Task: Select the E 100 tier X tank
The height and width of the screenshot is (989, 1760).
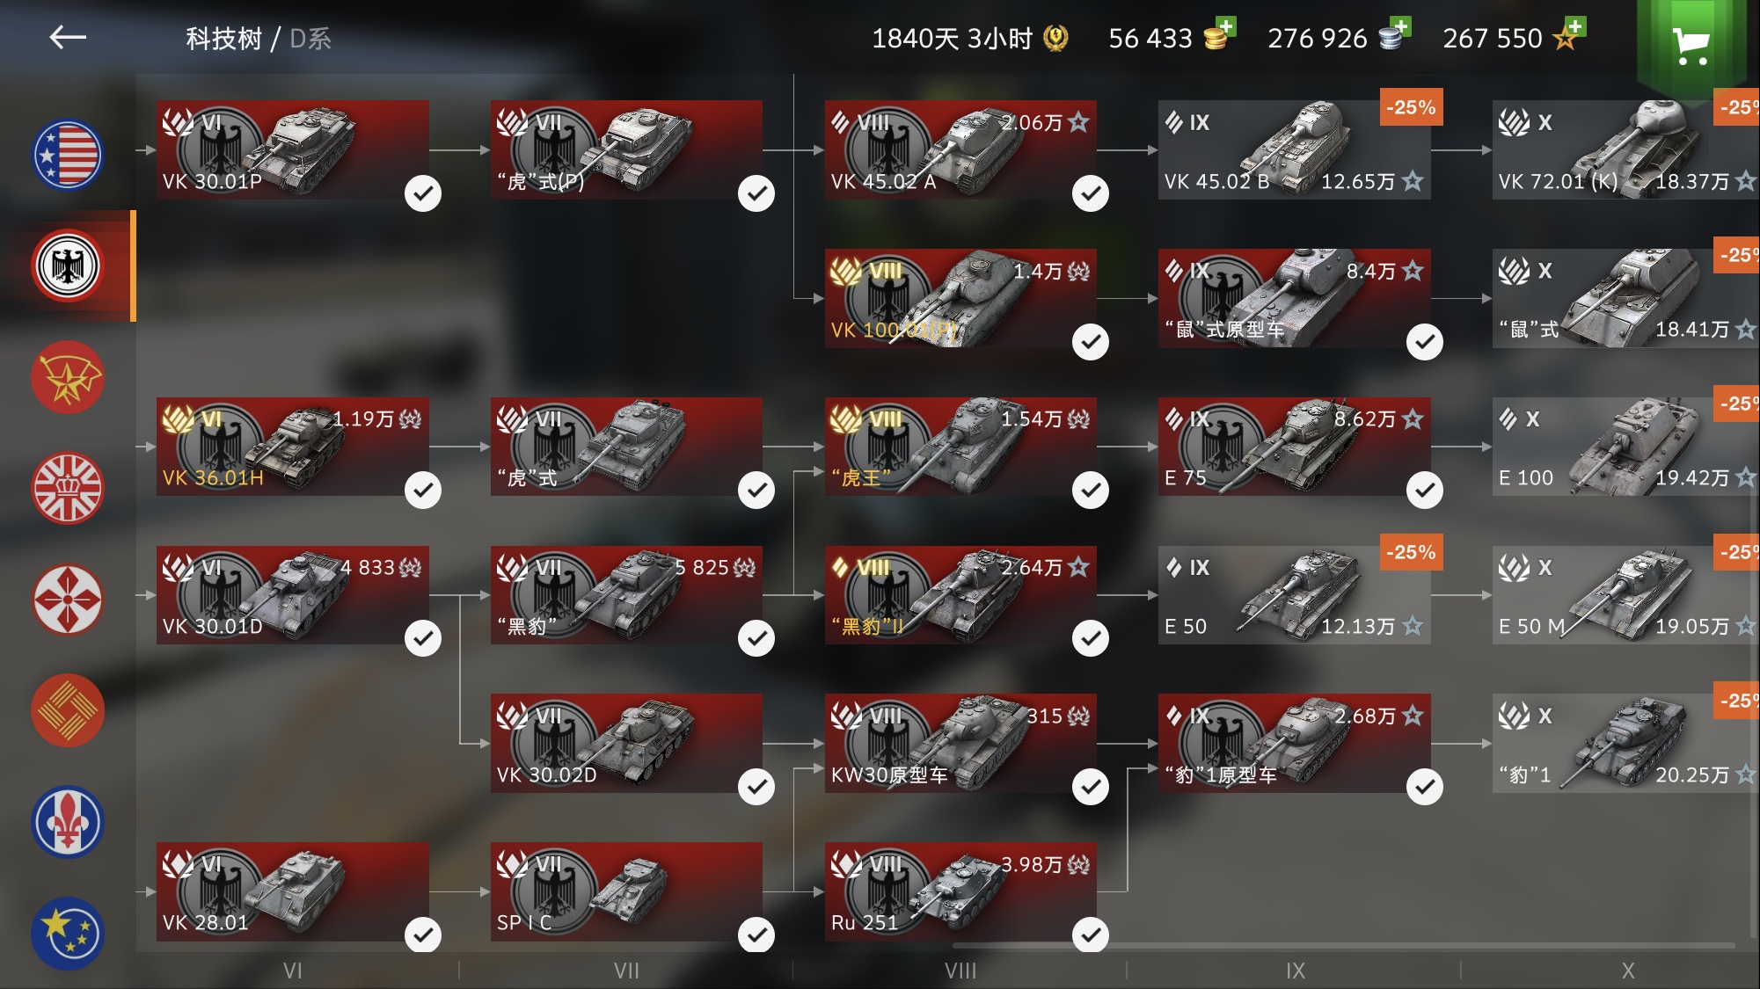Action: (1626, 447)
